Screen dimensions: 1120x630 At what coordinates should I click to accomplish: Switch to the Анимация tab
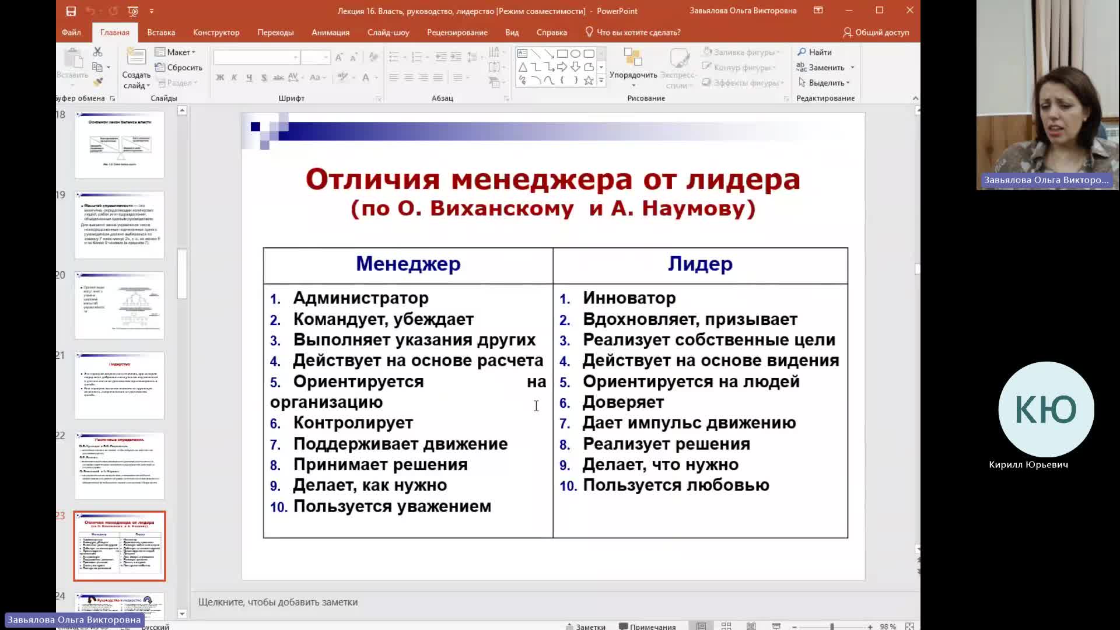point(330,32)
